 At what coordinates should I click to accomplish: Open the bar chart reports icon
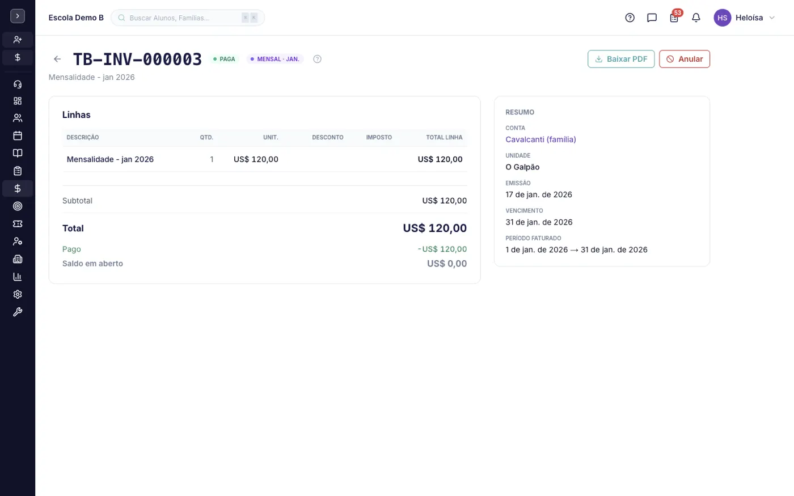pyautogui.click(x=18, y=277)
